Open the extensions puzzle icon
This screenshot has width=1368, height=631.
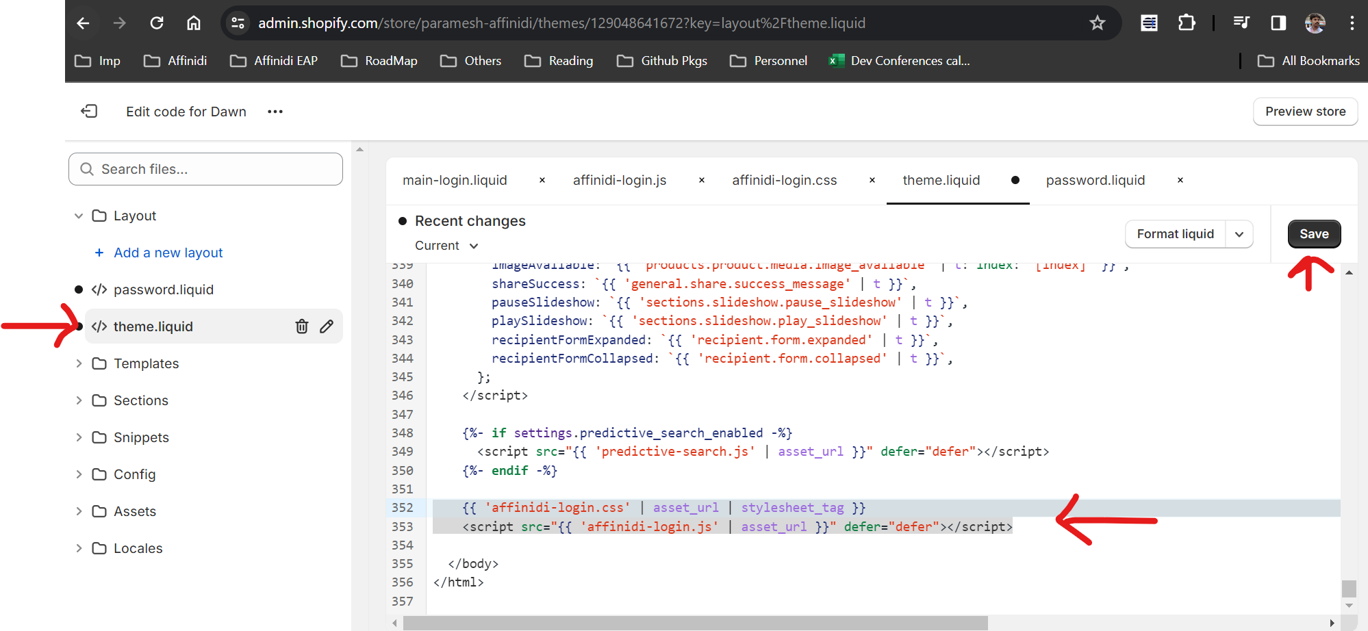click(x=1187, y=23)
